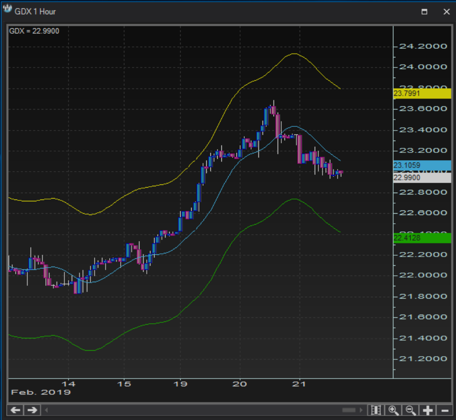
Task: Click the small left scroll arrow on the chart scrollbar
Action: point(46,410)
